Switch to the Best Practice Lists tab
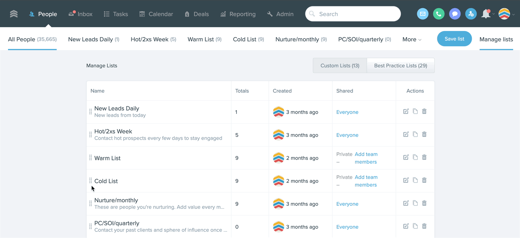 [x=401, y=65]
